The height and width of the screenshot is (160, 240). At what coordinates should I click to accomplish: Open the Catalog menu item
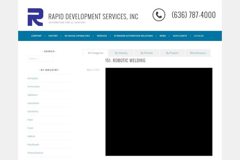[199, 36]
